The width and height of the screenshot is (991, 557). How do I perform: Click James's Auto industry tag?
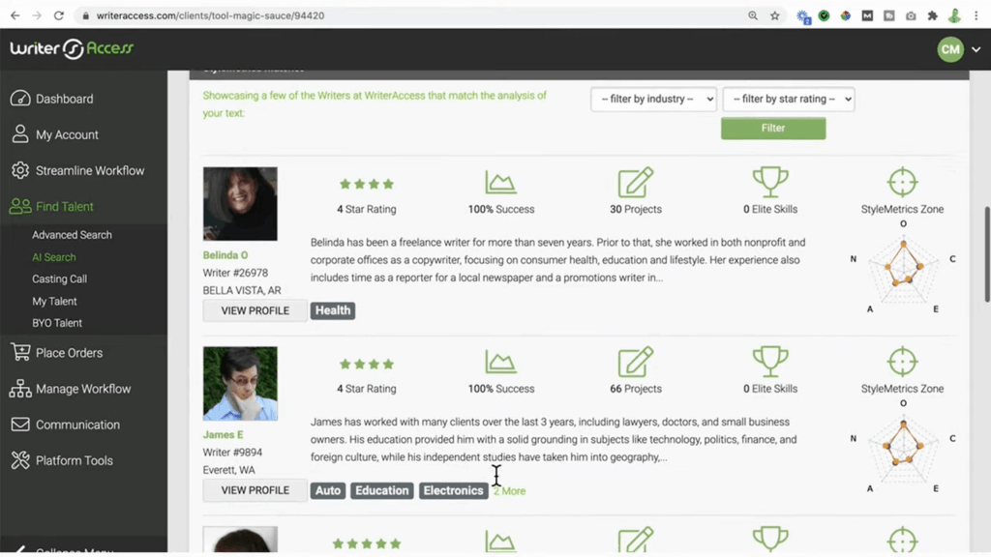point(328,490)
